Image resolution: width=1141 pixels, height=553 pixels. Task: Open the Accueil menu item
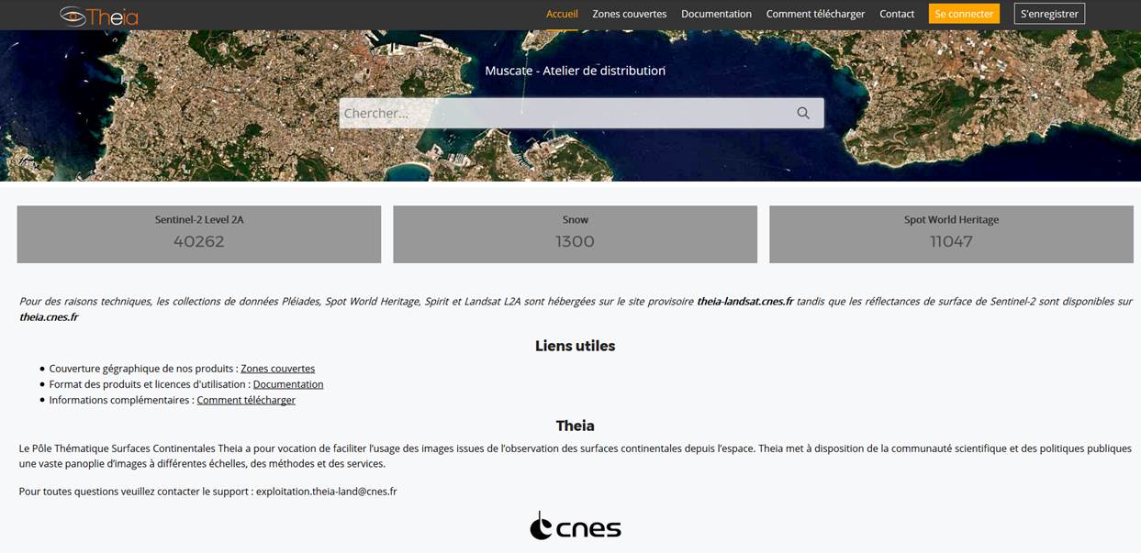pyautogui.click(x=562, y=14)
